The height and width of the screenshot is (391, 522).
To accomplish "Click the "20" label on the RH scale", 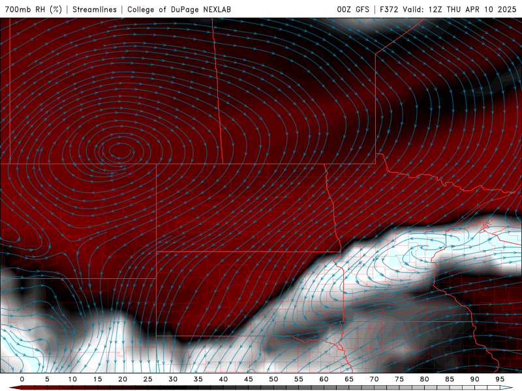I will click(x=123, y=379).
